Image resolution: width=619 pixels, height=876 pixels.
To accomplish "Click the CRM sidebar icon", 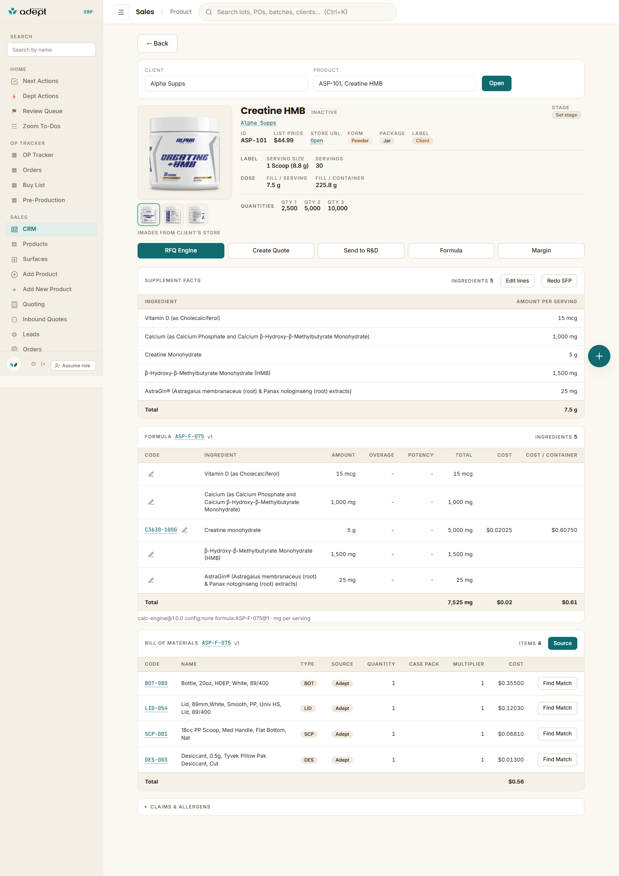I will pos(14,229).
